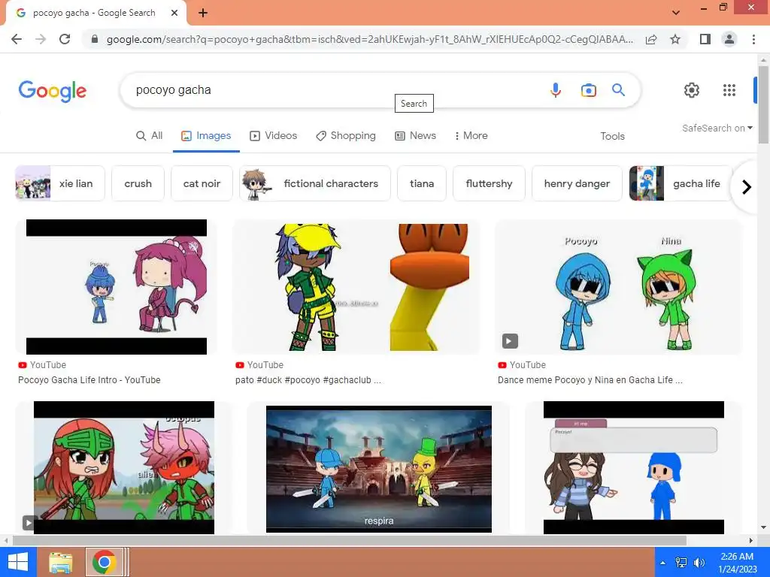This screenshot has height=577, width=770.
Task: Select the cat noir suggestion chip
Action: coord(202,183)
